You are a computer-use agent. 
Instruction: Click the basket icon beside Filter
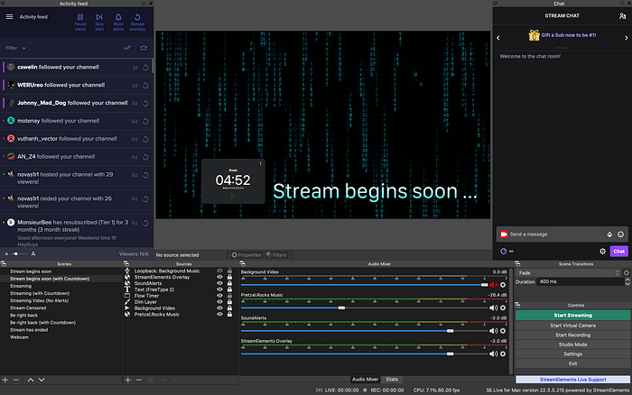[x=144, y=48]
